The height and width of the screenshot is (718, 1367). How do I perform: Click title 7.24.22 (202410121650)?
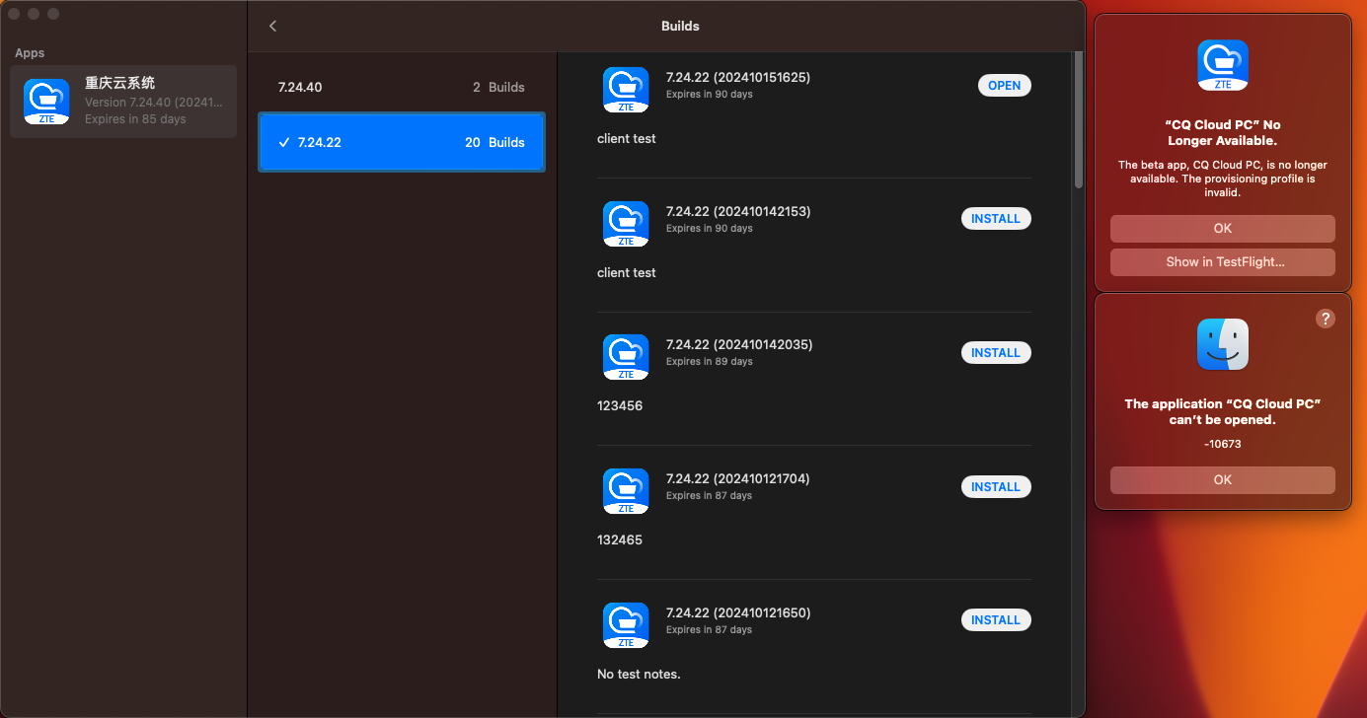[738, 612]
